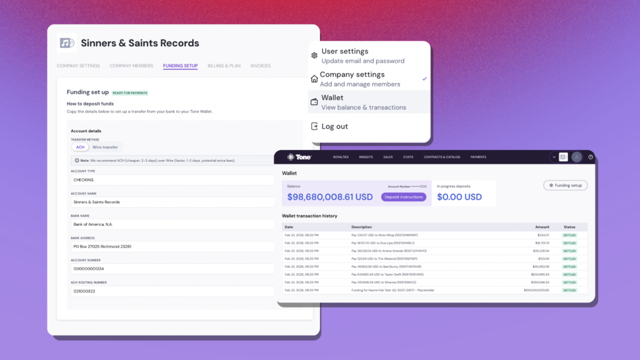Click the Sinners & Saints Records logo icon
This screenshot has width=640, height=360.
click(x=66, y=43)
